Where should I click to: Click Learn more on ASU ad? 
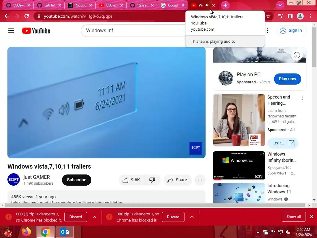(x=283, y=143)
